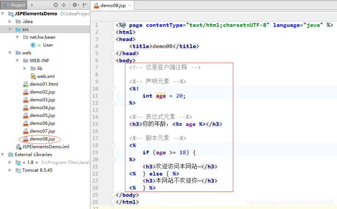Collapse the JSPElementsDemo project node

tap(3, 14)
